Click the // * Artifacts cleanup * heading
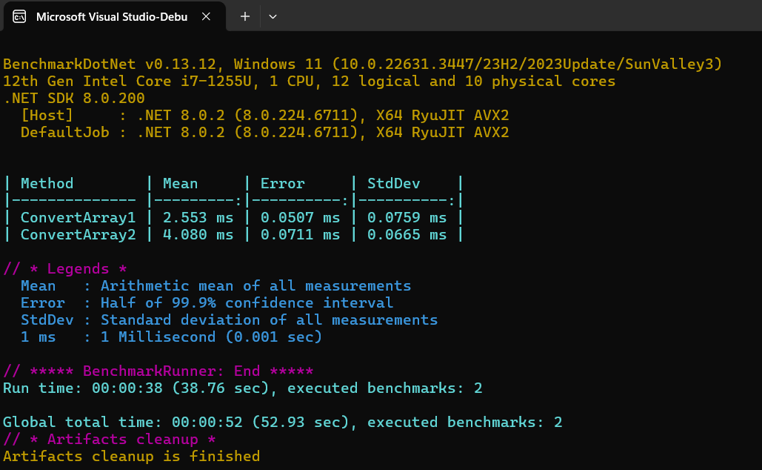 110,439
